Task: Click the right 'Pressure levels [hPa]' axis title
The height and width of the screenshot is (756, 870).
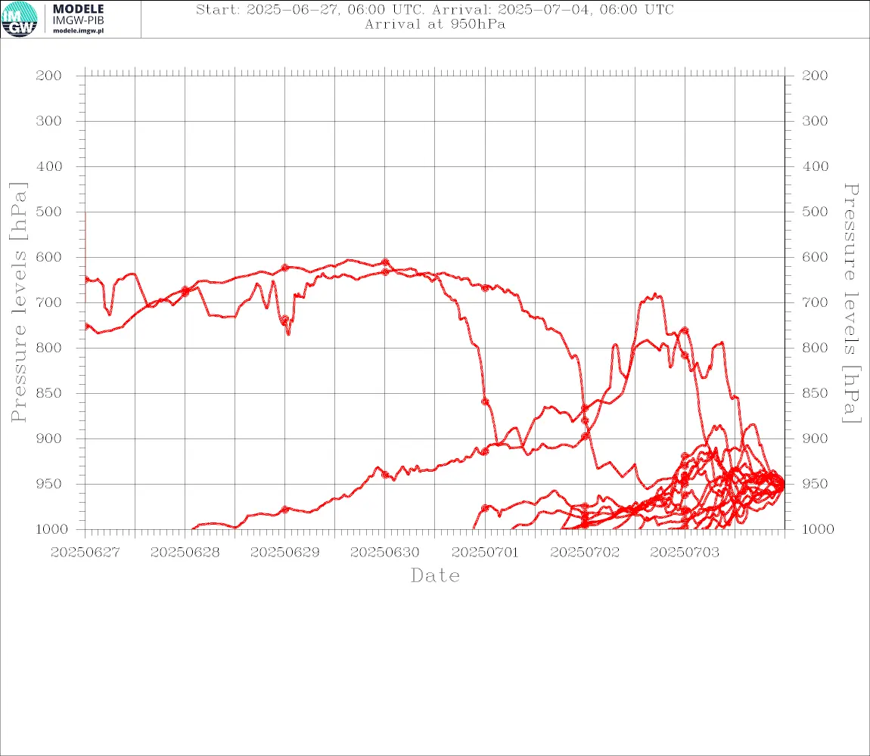Action: 851,303
